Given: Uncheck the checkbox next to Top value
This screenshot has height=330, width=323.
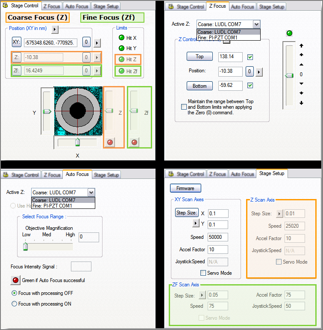Looking at the screenshot, I should point(250,57).
